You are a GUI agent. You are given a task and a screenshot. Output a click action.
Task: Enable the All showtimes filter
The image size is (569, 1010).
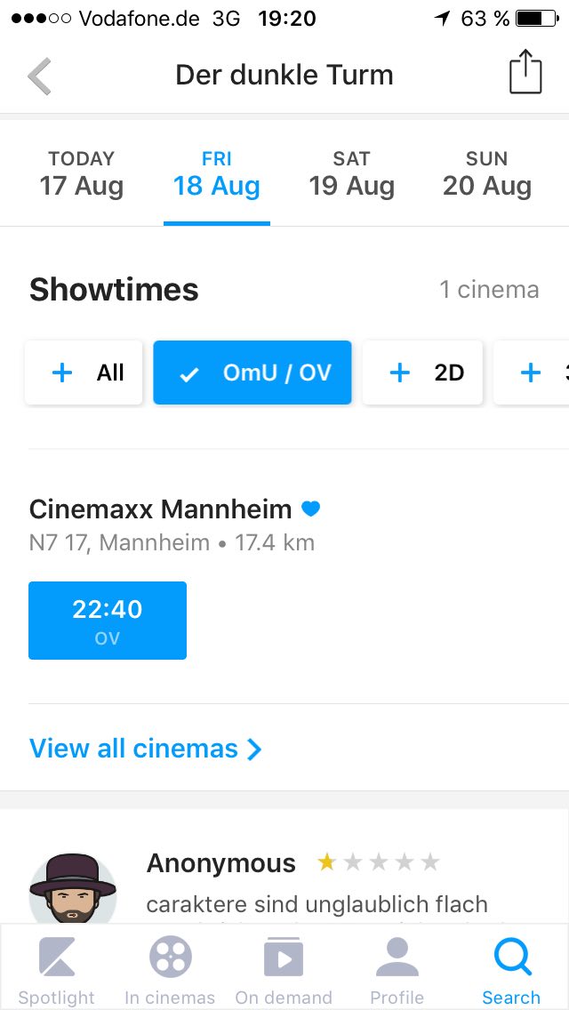coord(84,373)
